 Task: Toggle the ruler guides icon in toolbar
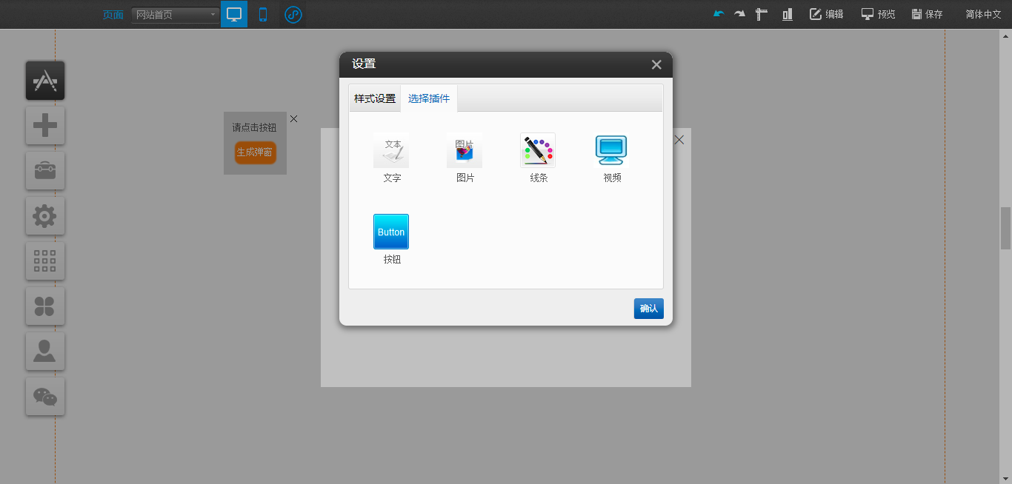(x=761, y=14)
